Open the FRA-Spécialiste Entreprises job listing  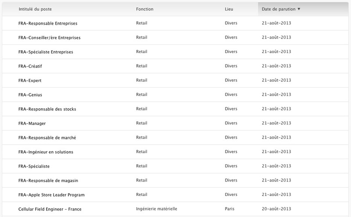click(x=46, y=52)
